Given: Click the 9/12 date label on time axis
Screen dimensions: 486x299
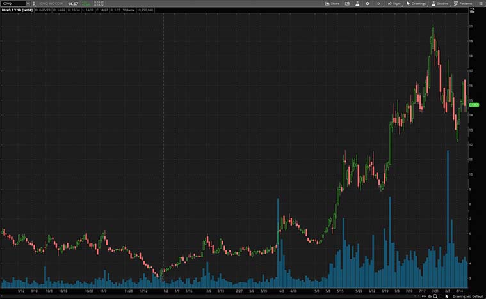Looking at the screenshot, I should point(21,291).
